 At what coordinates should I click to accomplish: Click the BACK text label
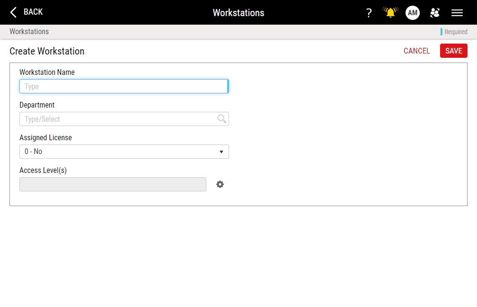click(33, 12)
